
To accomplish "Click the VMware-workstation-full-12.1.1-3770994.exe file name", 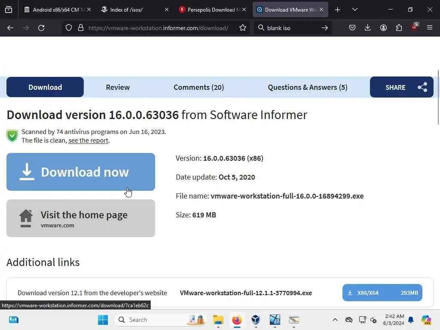I will point(246,293).
